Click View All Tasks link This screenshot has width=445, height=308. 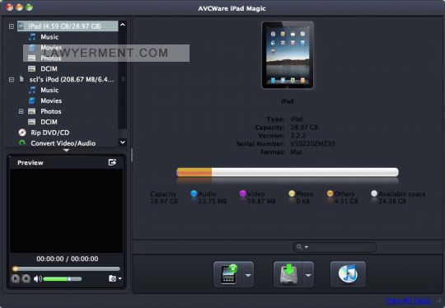[409, 301]
